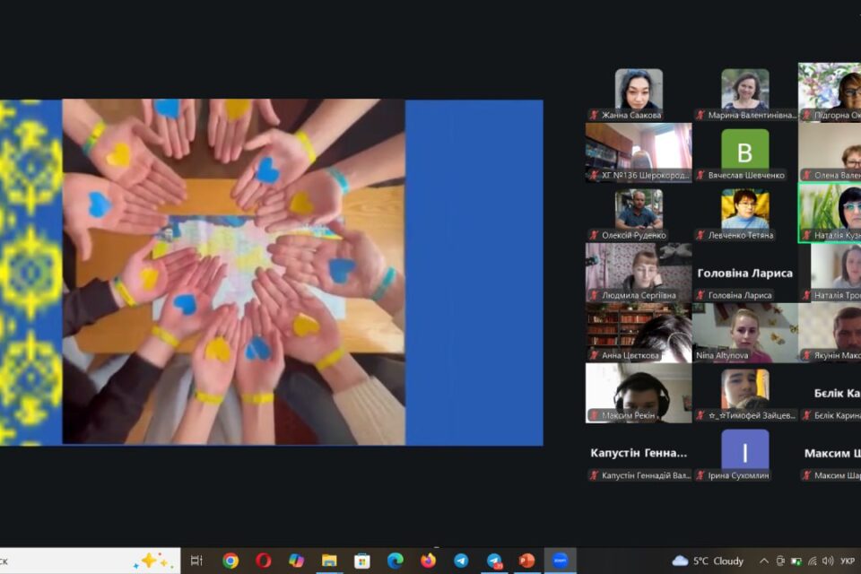Viewport: 861px width, 574px height.
Task: Click the large Головіна Лариса name
Action: pos(745,273)
